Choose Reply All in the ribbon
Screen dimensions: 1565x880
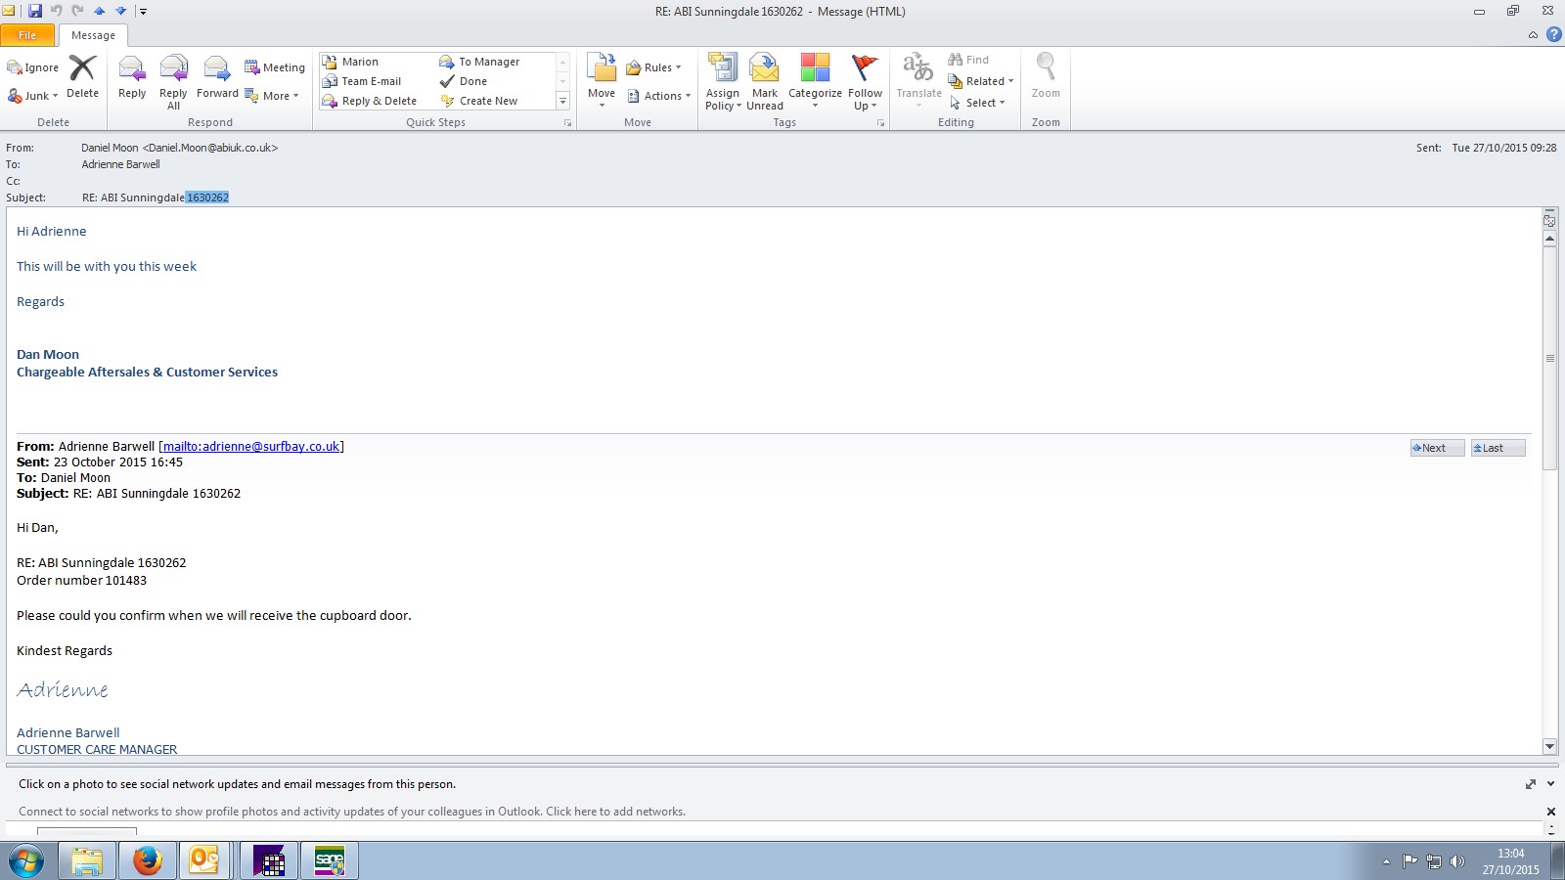click(x=173, y=82)
